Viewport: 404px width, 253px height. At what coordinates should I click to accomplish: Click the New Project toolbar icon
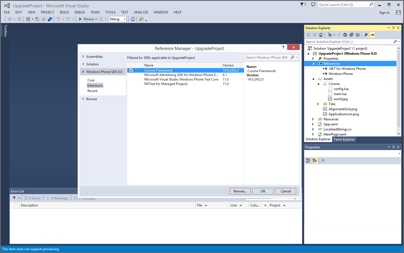point(28,19)
